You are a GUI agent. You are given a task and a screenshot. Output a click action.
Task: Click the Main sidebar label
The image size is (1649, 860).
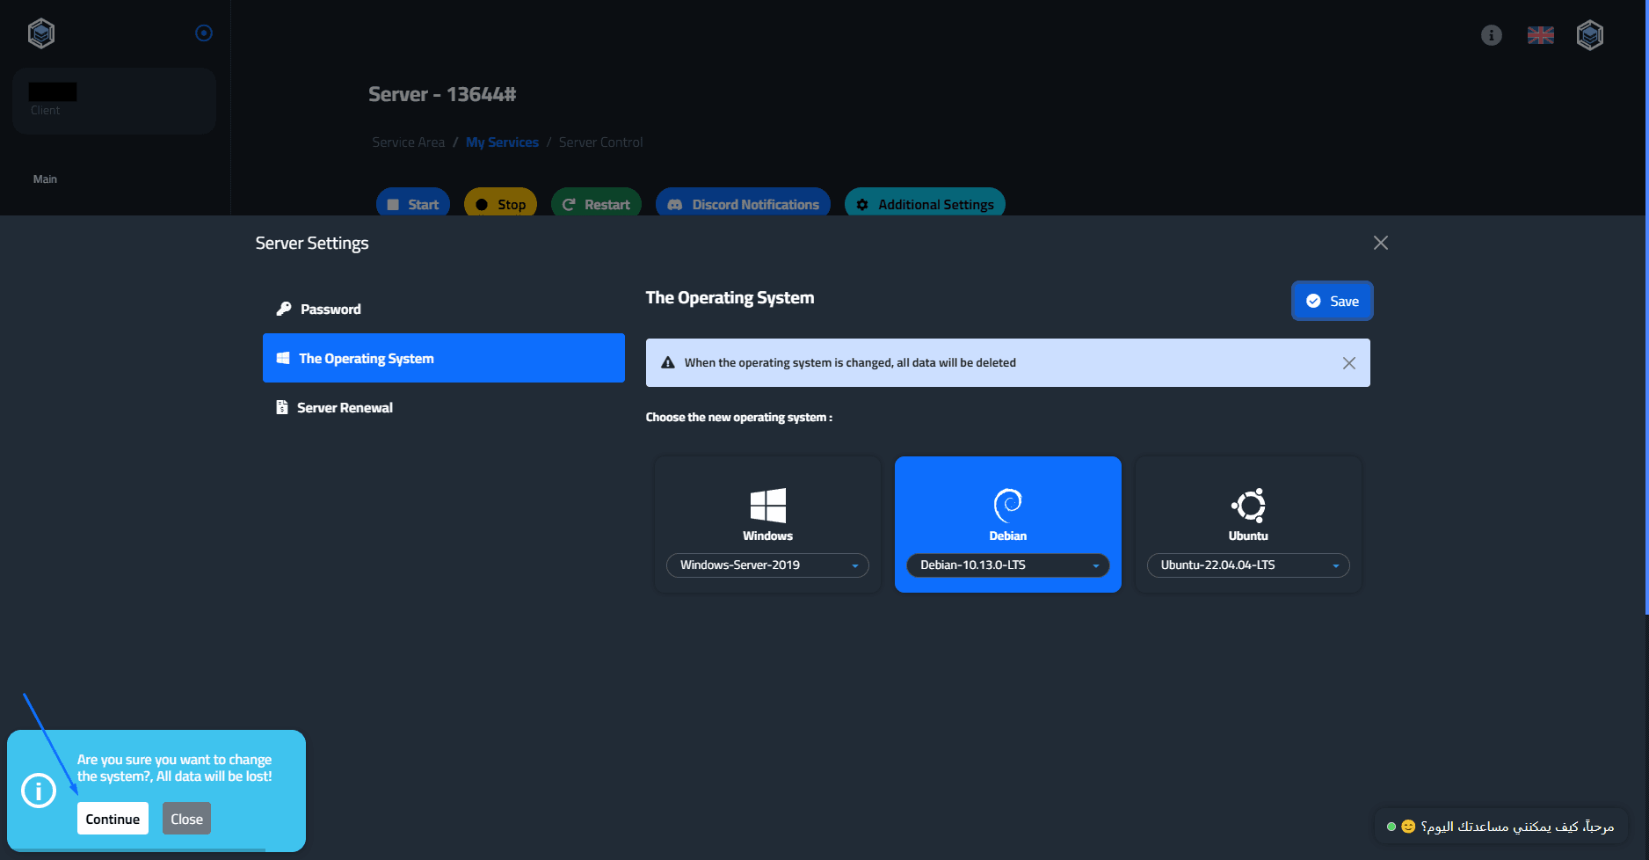coord(45,179)
